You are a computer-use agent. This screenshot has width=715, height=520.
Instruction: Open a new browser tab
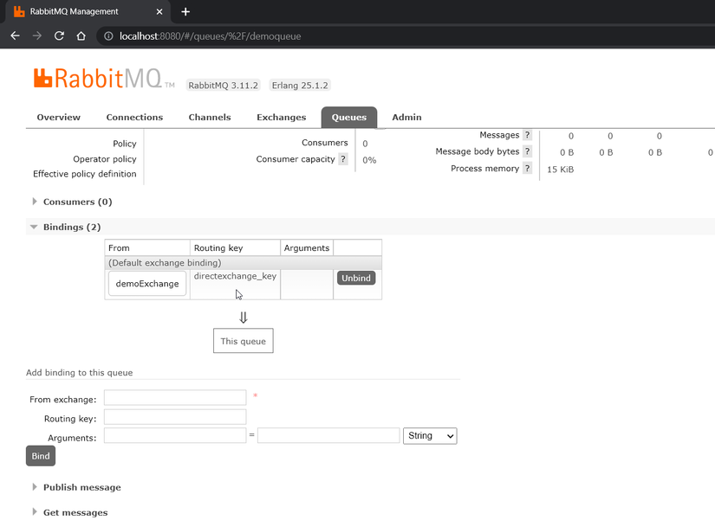185,12
